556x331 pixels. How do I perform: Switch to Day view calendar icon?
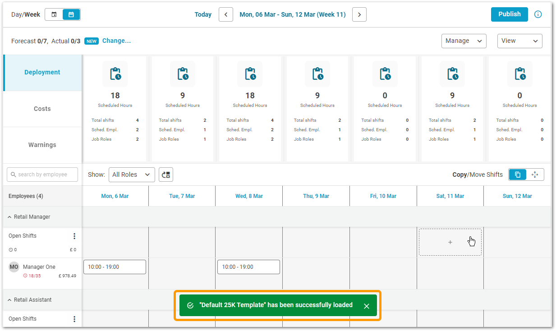[54, 14]
